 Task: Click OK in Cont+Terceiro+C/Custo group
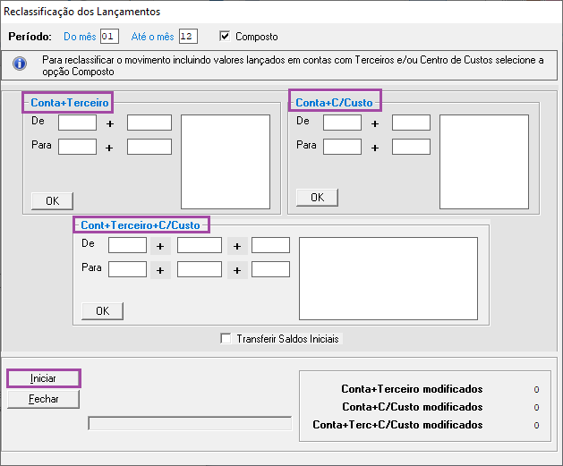103,310
